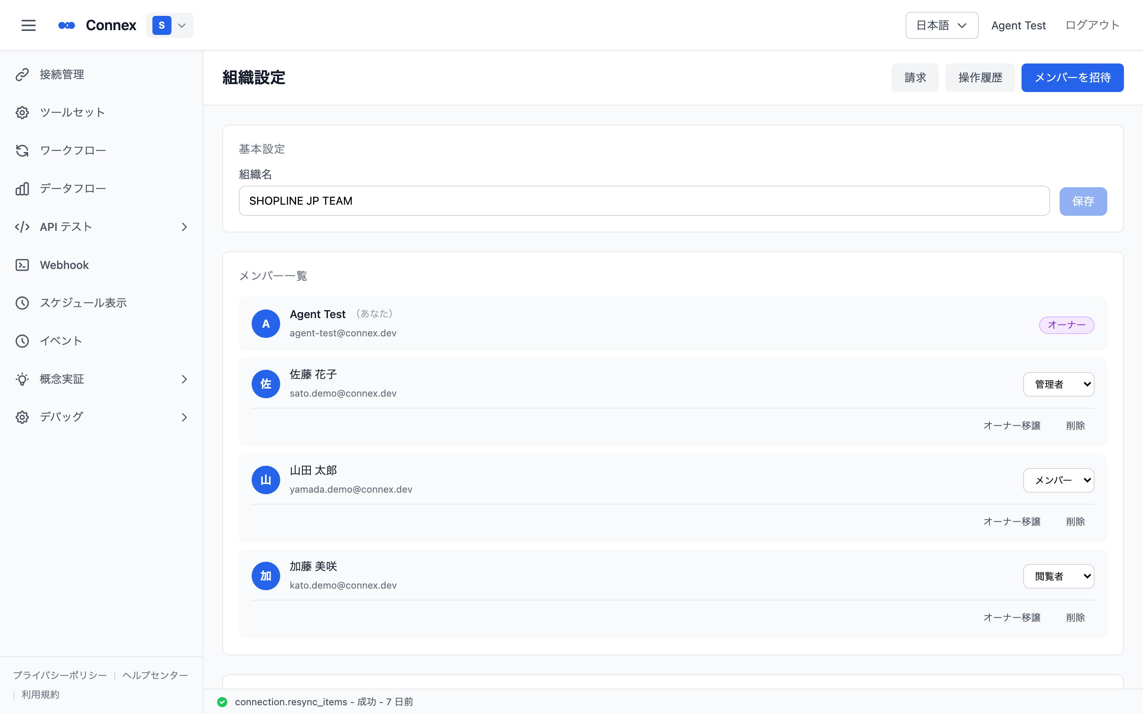This screenshot has width=1143, height=714.
Task: Click オーナー移譲 for 佐藤 花子
Action: point(1012,426)
